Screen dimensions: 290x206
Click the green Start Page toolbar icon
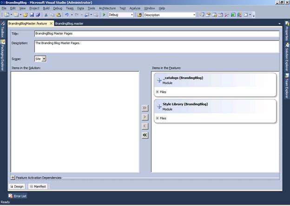233,15
